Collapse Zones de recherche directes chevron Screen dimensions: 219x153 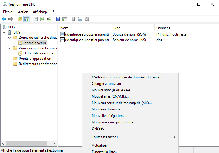click(10, 38)
